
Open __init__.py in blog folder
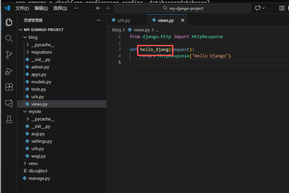click(62, 59)
